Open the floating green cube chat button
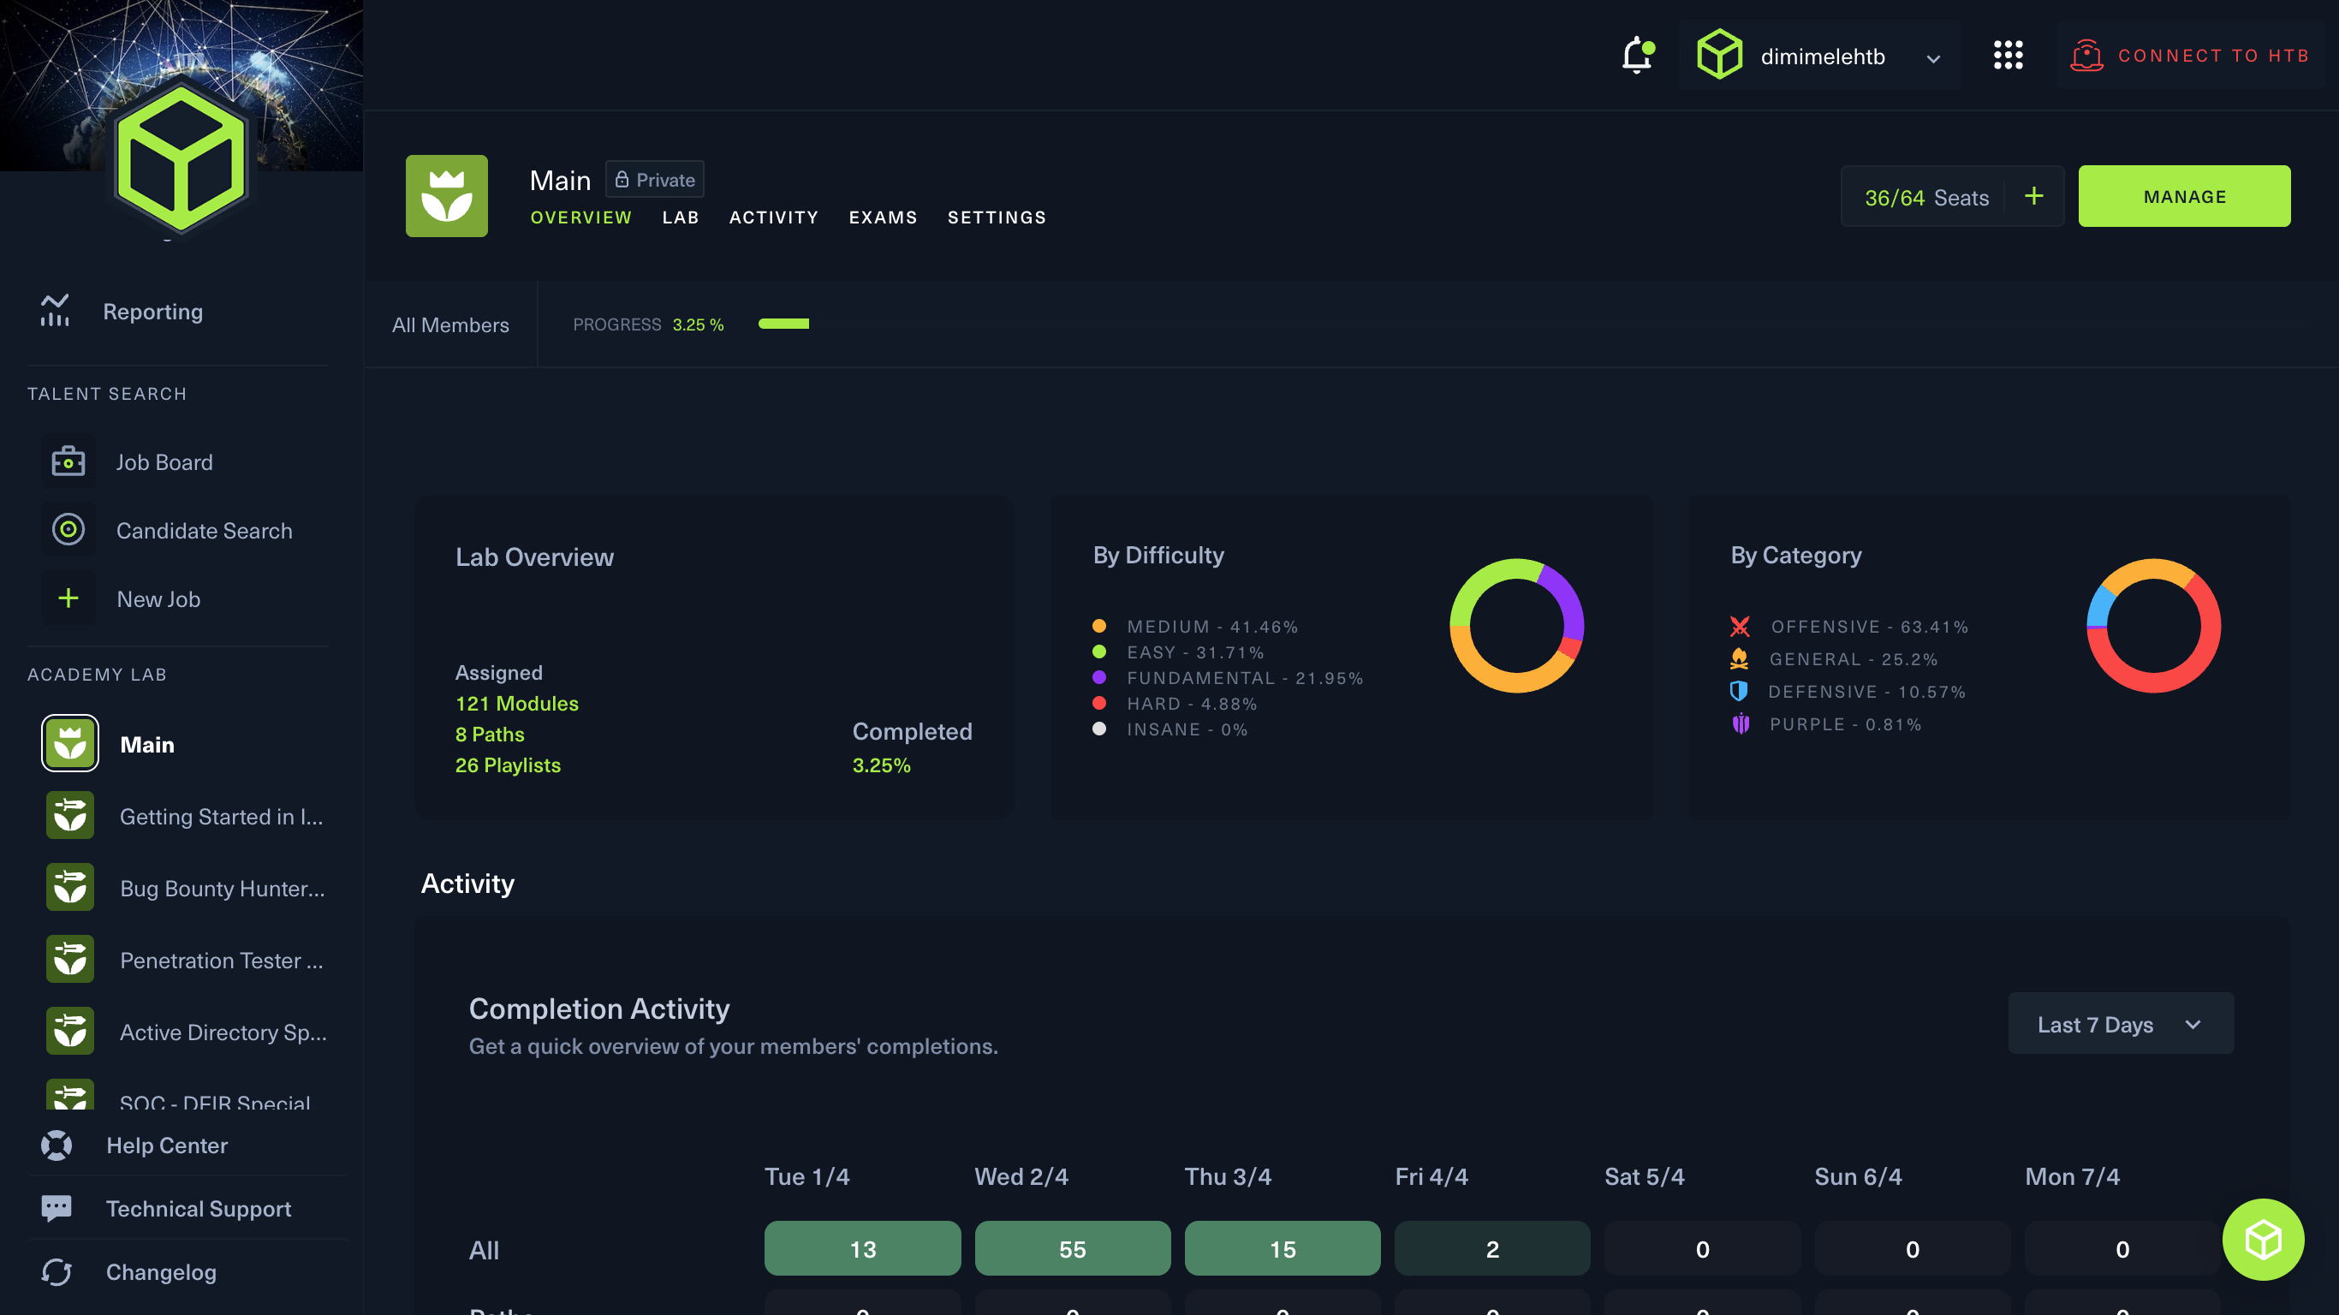 click(2263, 1239)
